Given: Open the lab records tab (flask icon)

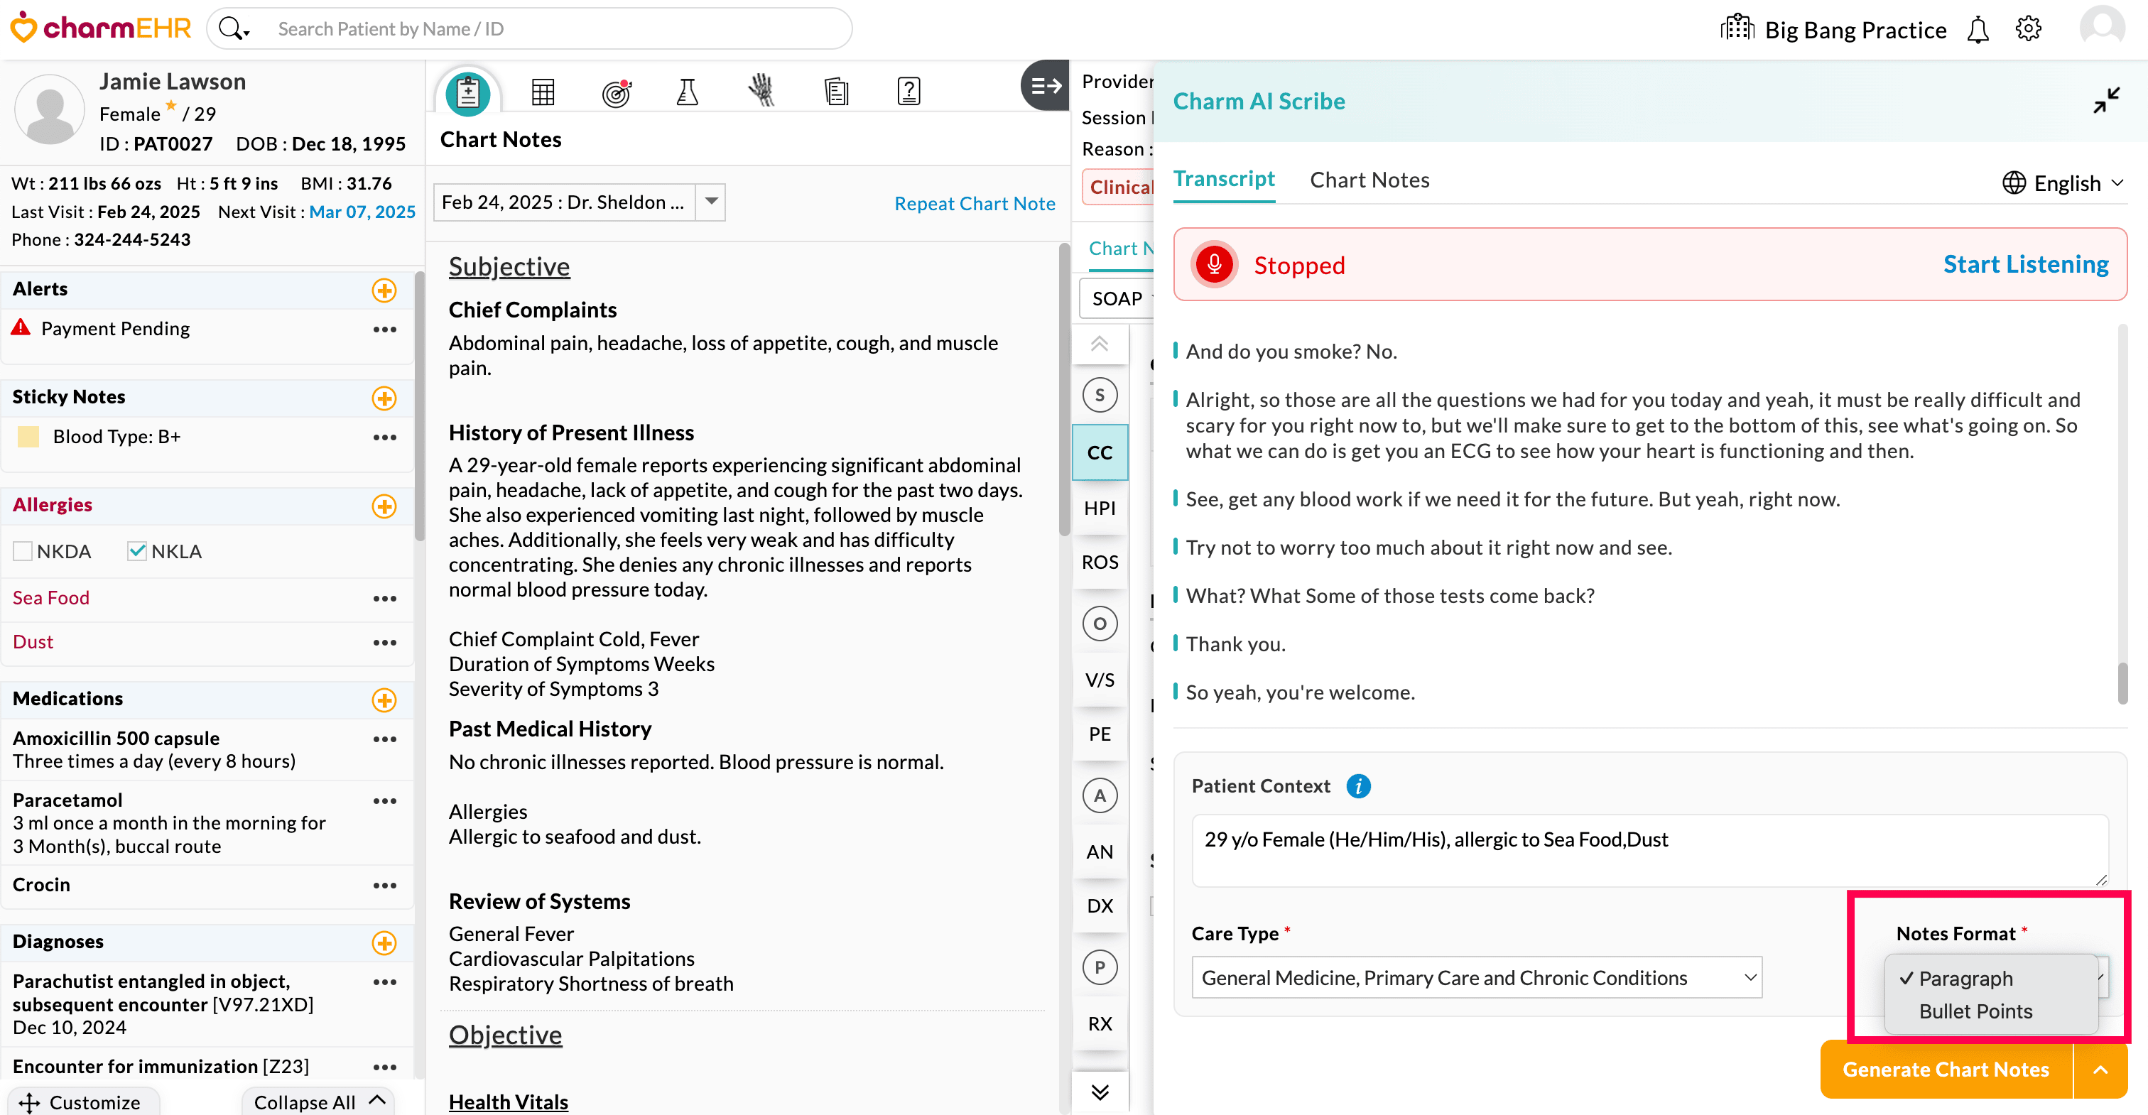Looking at the screenshot, I should click(687, 91).
